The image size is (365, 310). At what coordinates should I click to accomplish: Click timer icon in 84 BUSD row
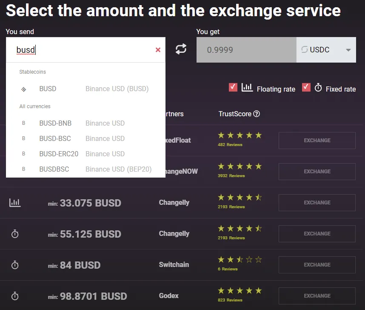[x=15, y=265]
